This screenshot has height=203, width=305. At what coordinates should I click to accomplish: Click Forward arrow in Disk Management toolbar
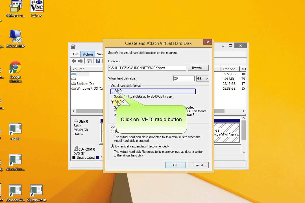pyautogui.click(x=80, y=61)
